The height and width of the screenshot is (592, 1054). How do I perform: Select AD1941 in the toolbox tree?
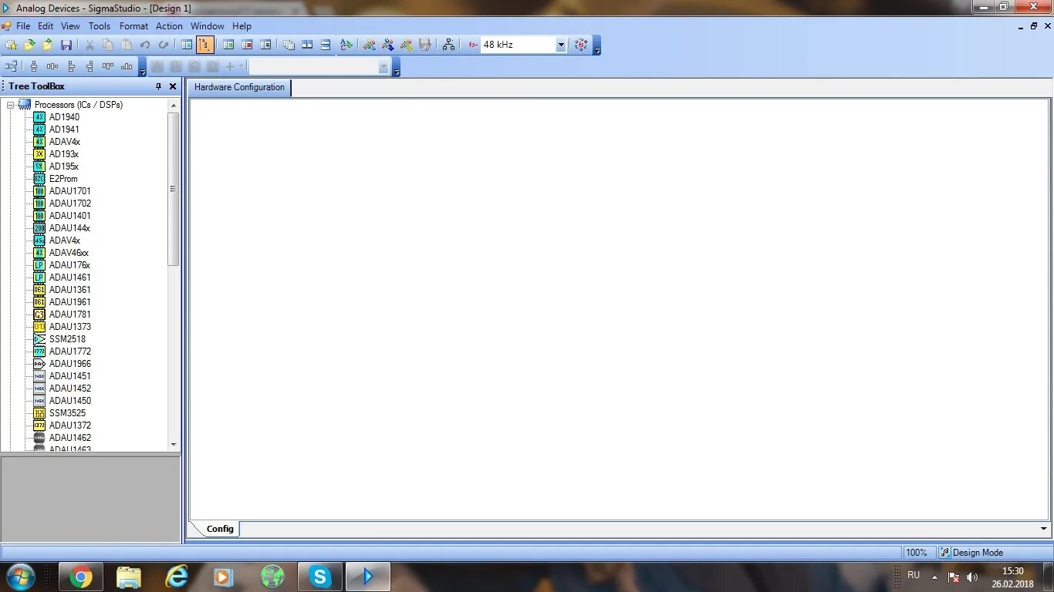point(64,129)
